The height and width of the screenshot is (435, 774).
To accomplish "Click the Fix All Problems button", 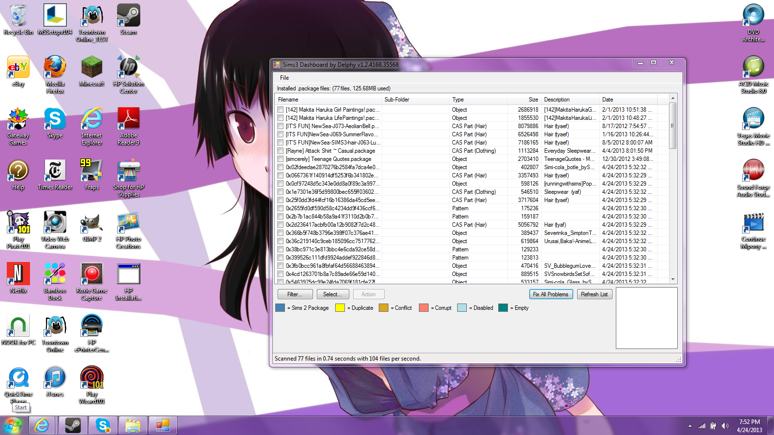I will click(x=551, y=294).
